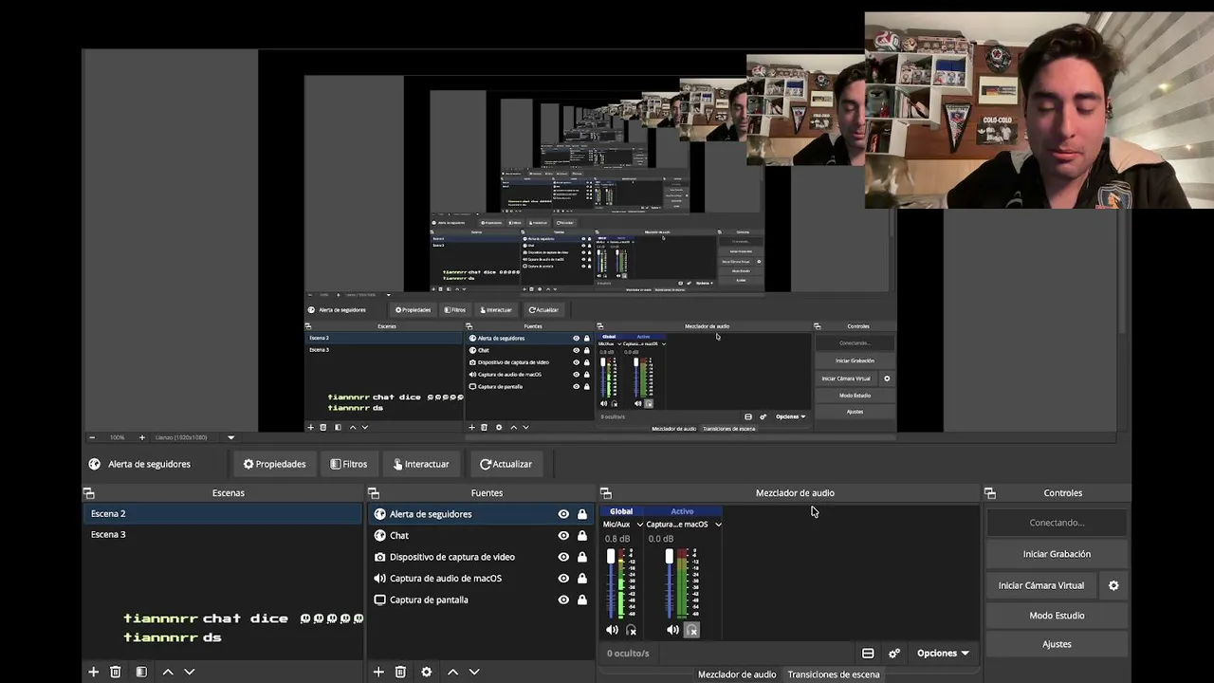Hide the Alerta de seguidores source
Viewport: 1214px width, 683px height.
(563, 514)
